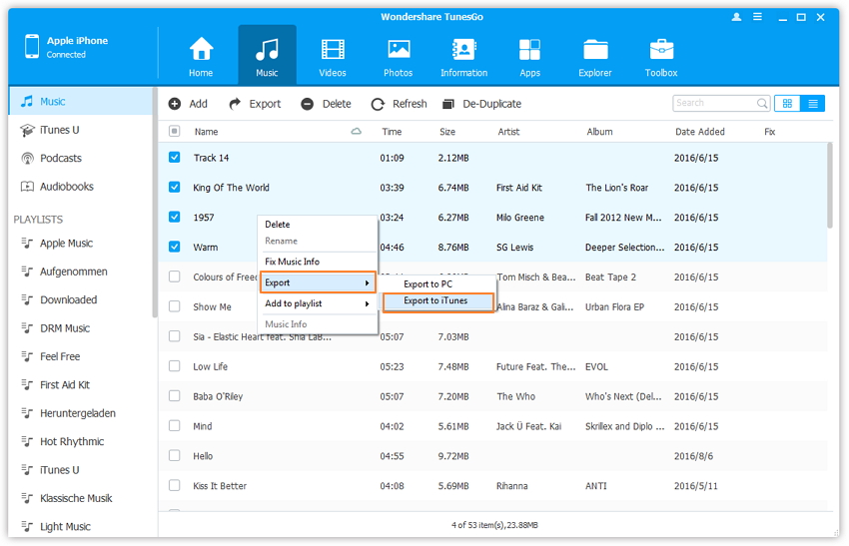Expand the Export submenu in context menu
Screen dimensions: 849x546
point(318,283)
